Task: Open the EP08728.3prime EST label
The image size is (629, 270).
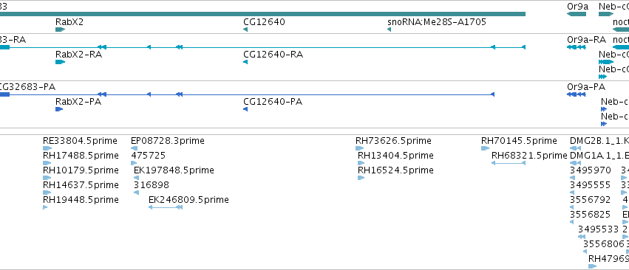Action: (168, 141)
